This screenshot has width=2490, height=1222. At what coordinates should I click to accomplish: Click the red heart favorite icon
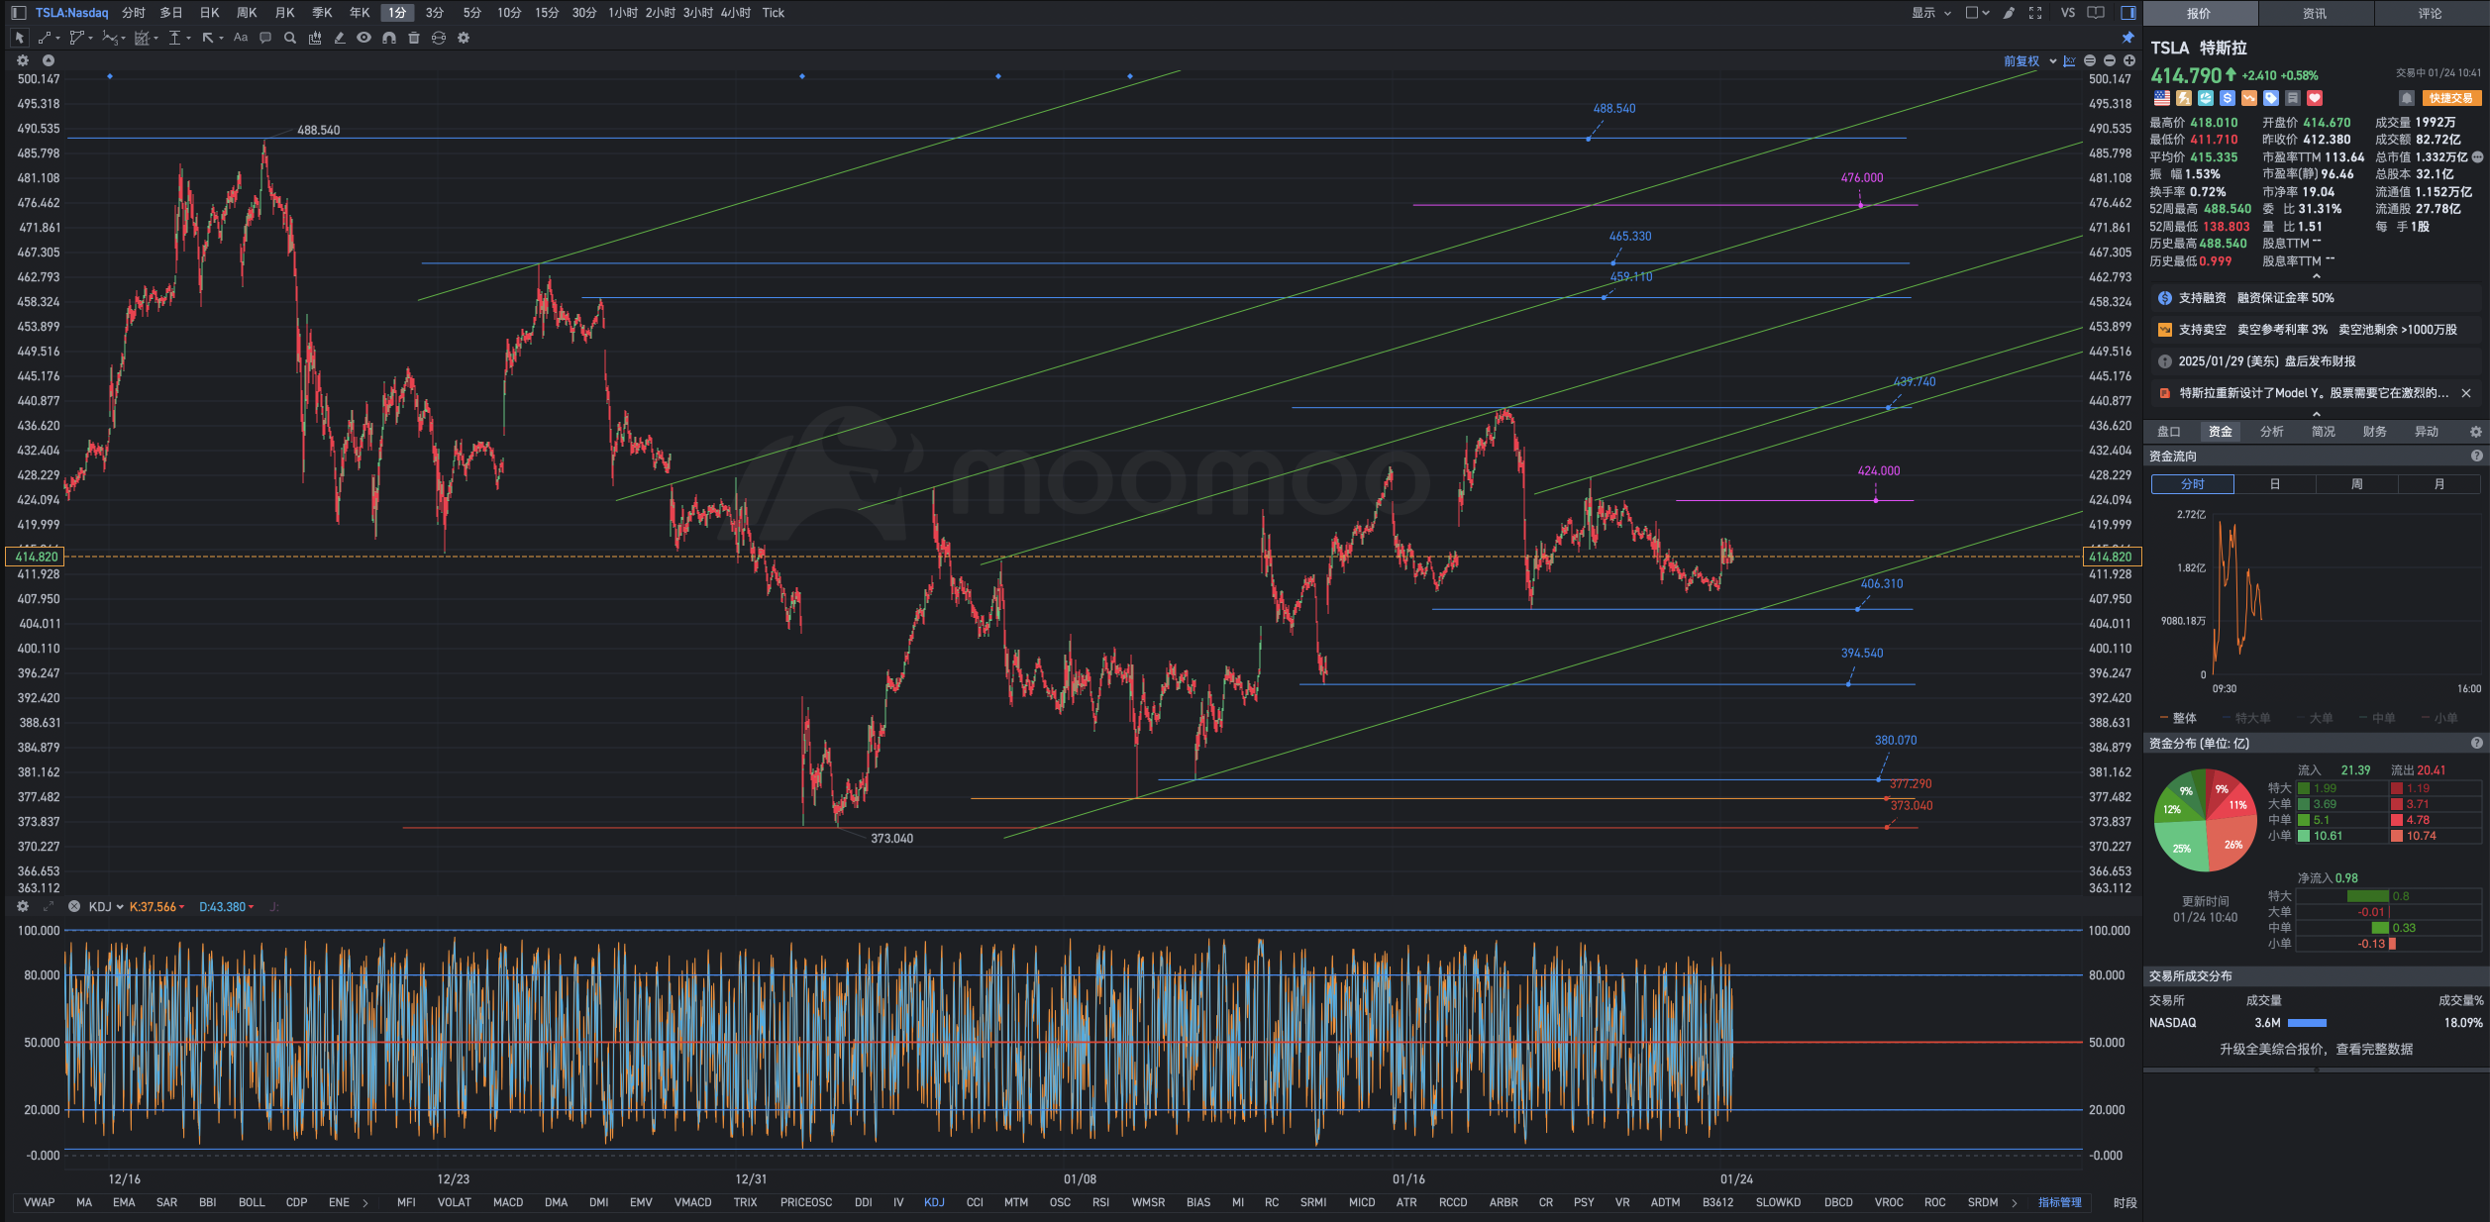click(x=2315, y=98)
